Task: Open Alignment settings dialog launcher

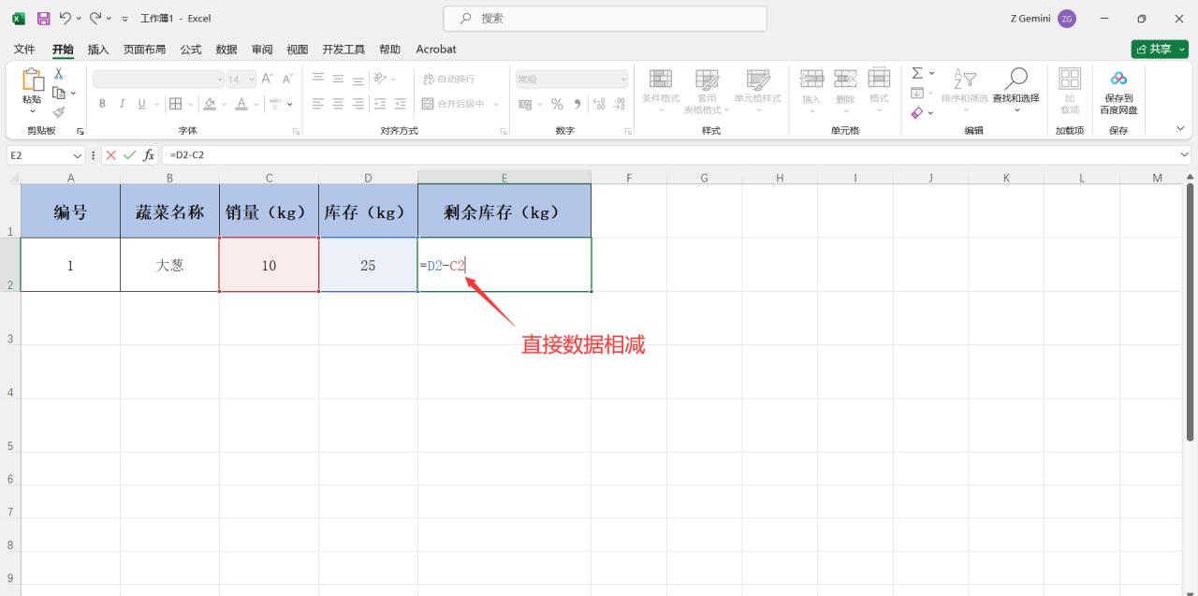Action: [504, 131]
